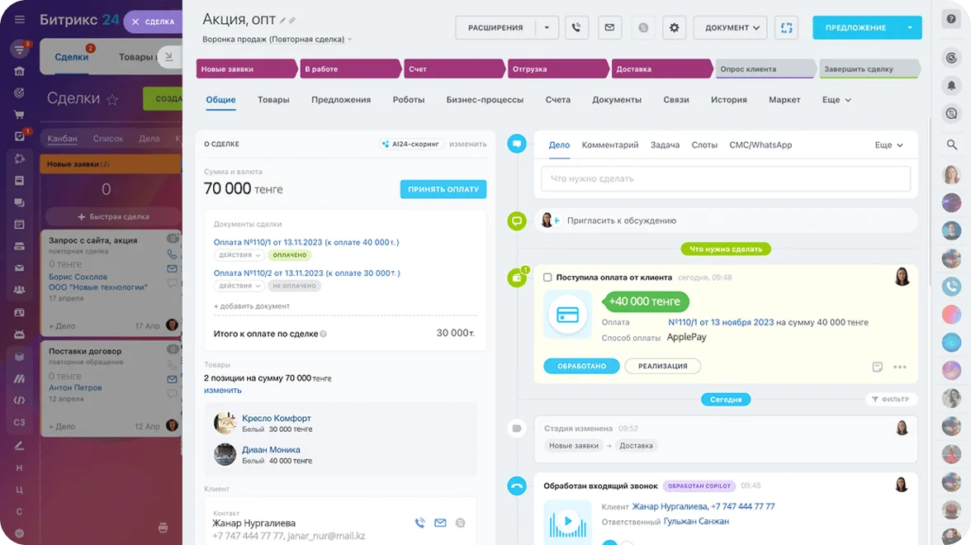Check the Поступила оплата от клиента checkbox
This screenshot has width=971, height=545.
pyautogui.click(x=547, y=277)
